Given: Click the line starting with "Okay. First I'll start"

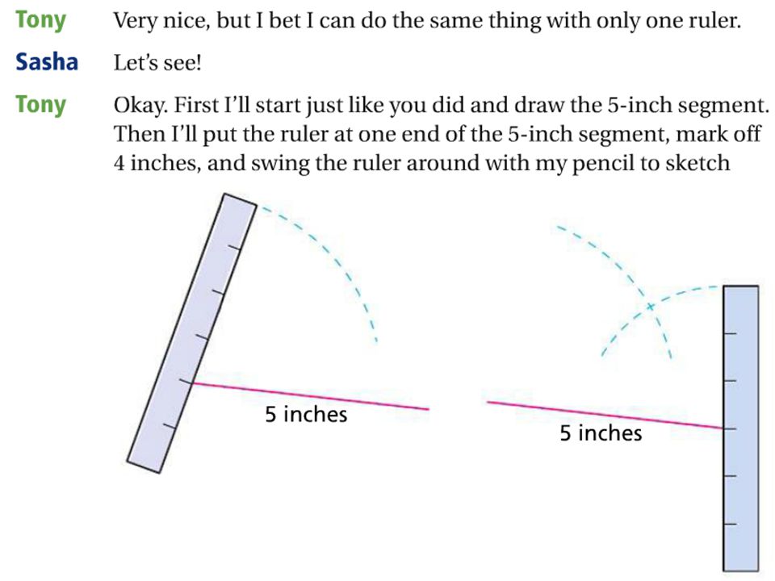Looking at the screenshot, I should [x=441, y=105].
